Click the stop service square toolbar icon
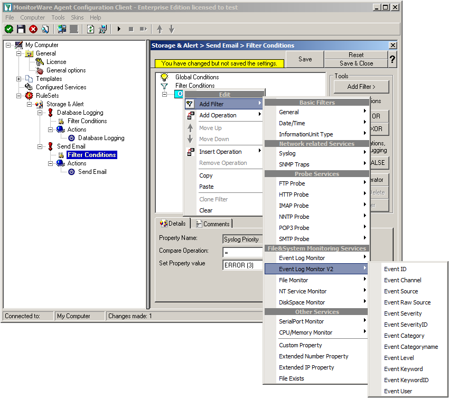The height and width of the screenshot is (398, 449). (131, 29)
